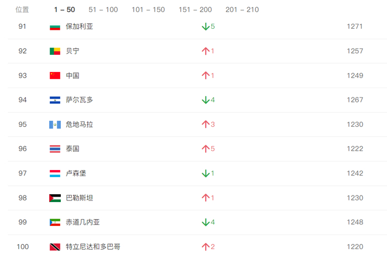Image resolution: width=387 pixels, height=258 pixels.
Task: Open the 泰国 team link
Action: [72, 149]
